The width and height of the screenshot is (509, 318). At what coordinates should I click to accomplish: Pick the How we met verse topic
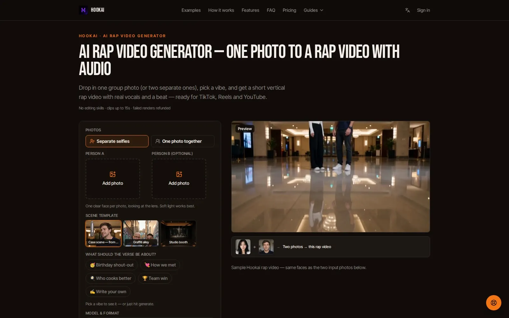[160, 265]
